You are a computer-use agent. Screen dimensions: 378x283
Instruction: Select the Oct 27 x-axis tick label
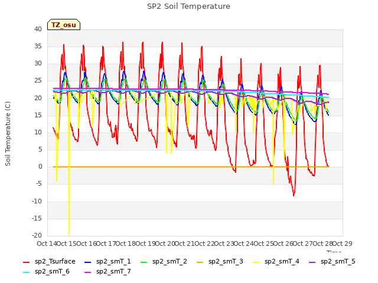pos(303,243)
